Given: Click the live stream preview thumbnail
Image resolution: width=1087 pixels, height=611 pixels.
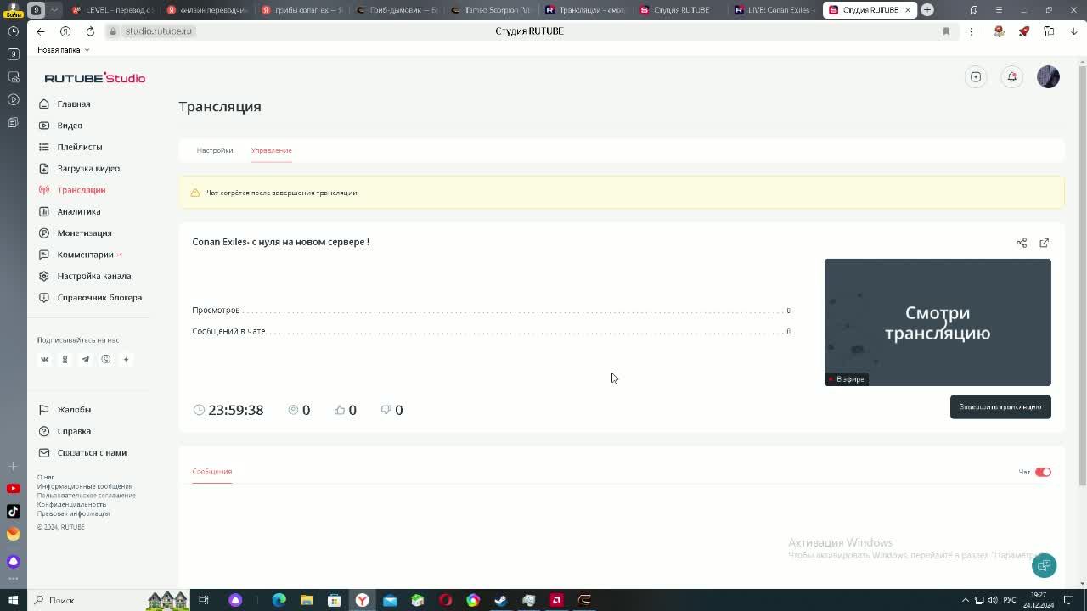Looking at the screenshot, I should (x=938, y=322).
